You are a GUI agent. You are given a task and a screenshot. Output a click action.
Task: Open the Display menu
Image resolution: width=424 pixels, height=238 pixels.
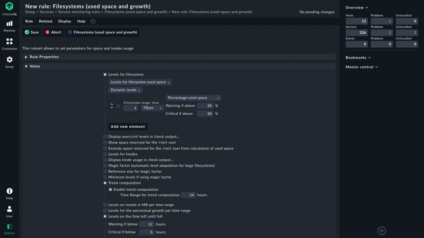click(65, 21)
